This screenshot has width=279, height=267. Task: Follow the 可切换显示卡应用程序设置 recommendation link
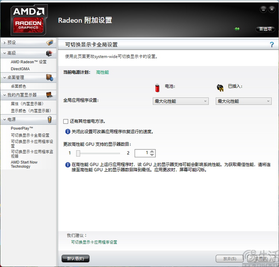click(x=94, y=242)
